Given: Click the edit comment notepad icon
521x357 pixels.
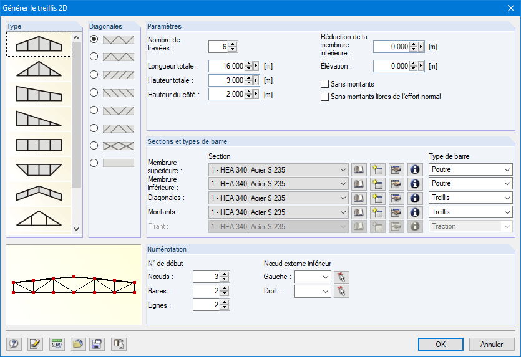Looking at the screenshot, I should [x=35, y=344].
